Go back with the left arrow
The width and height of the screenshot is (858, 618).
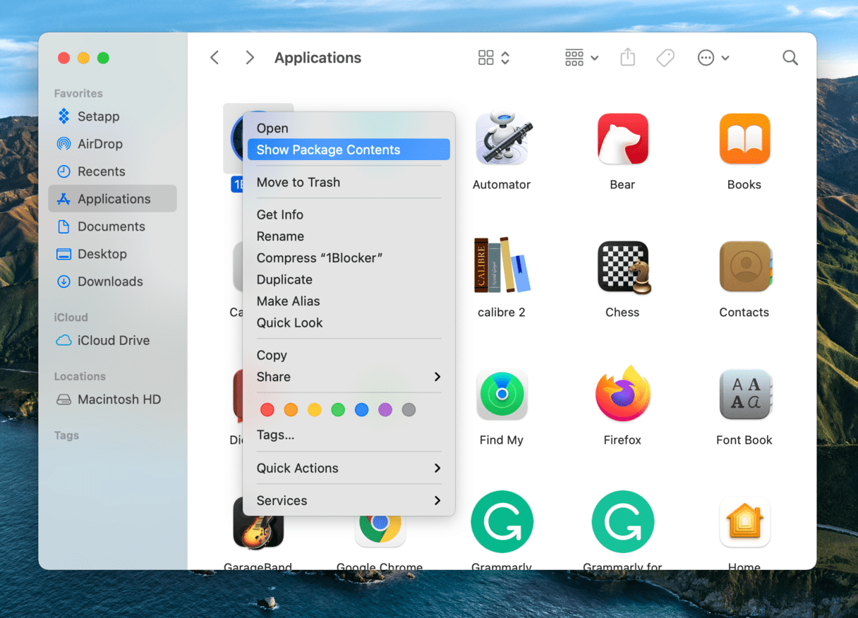click(x=214, y=58)
